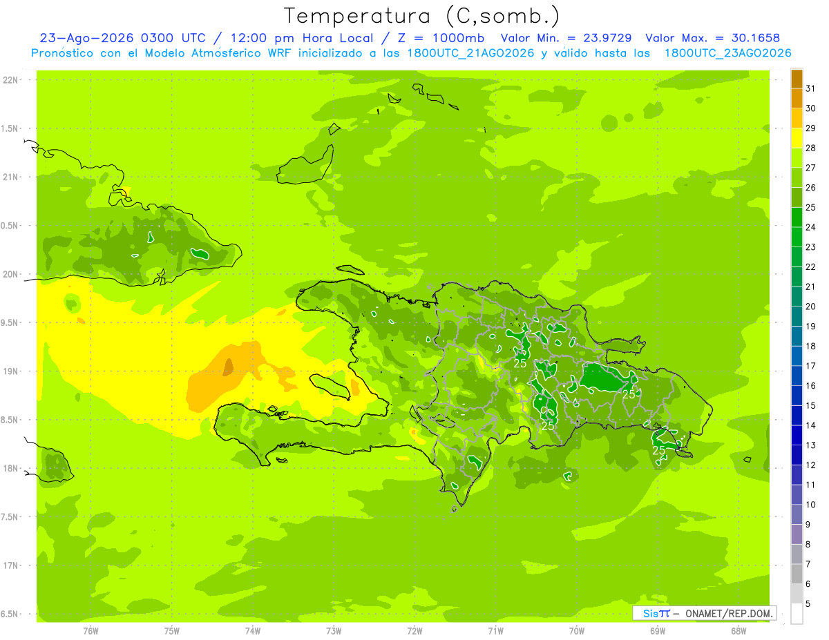
Task: Click the '71W' longitude axis label
Action: 495,631
